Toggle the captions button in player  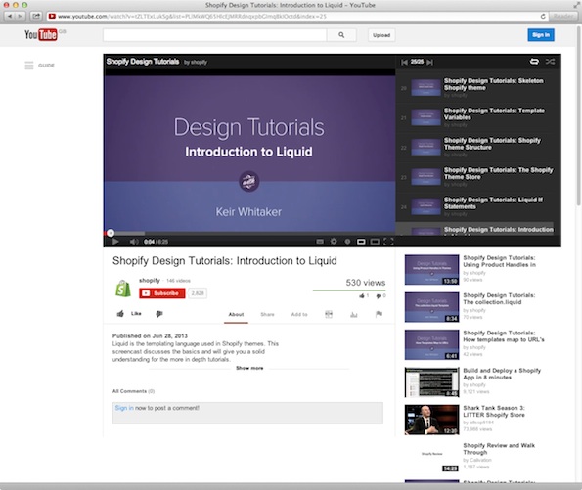pyautogui.click(x=320, y=242)
